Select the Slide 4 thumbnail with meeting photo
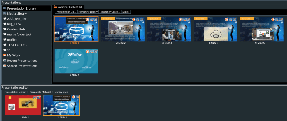Image resolution: width=287 pixels, height=121 pixels. [x=169, y=29]
